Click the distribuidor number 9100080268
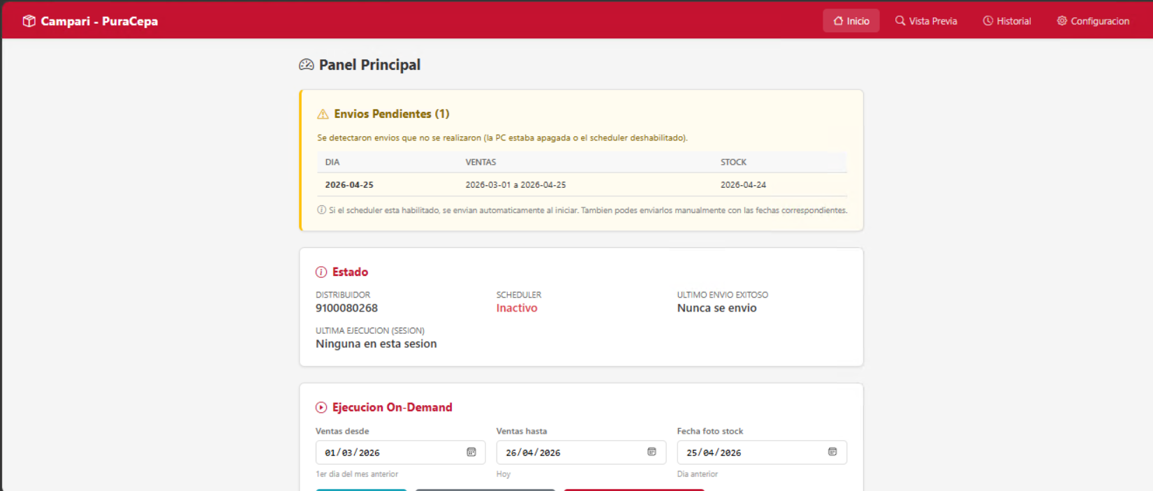1153x491 pixels. coord(346,308)
